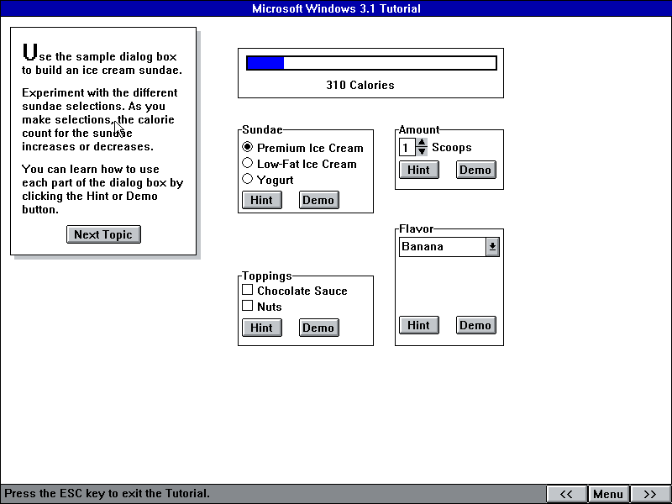Click Hint in the Toppings group
672x504 pixels.
[x=262, y=328]
